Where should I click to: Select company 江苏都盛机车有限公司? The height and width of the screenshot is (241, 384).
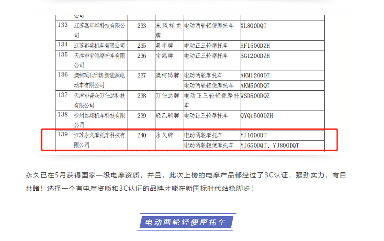(x=100, y=45)
